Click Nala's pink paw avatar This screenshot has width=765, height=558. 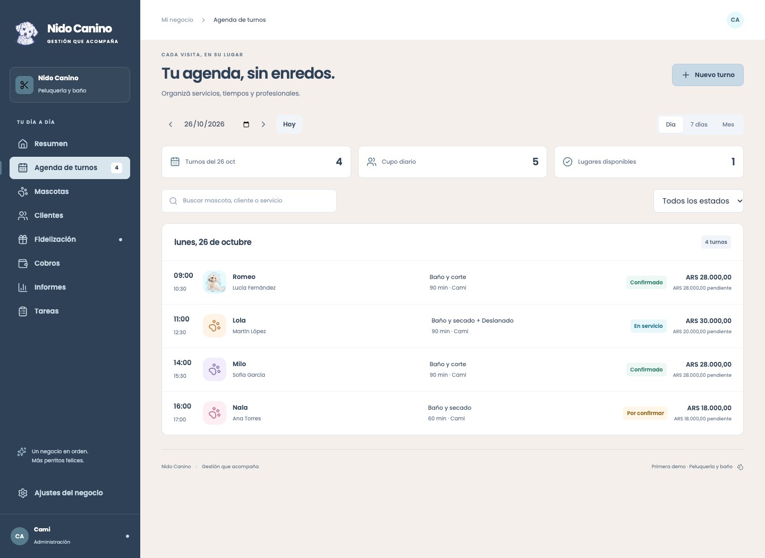tap(215, 413)
